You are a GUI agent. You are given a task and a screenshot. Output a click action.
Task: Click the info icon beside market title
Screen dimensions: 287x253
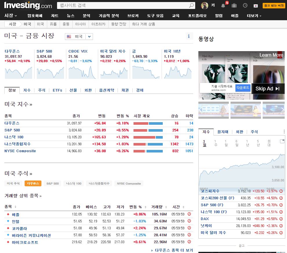click(x=189, y=36)
